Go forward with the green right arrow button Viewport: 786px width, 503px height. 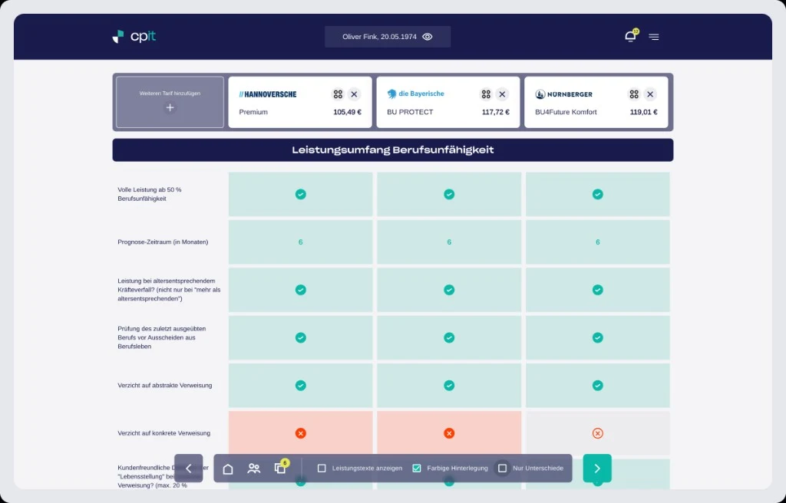coord(597,468)
